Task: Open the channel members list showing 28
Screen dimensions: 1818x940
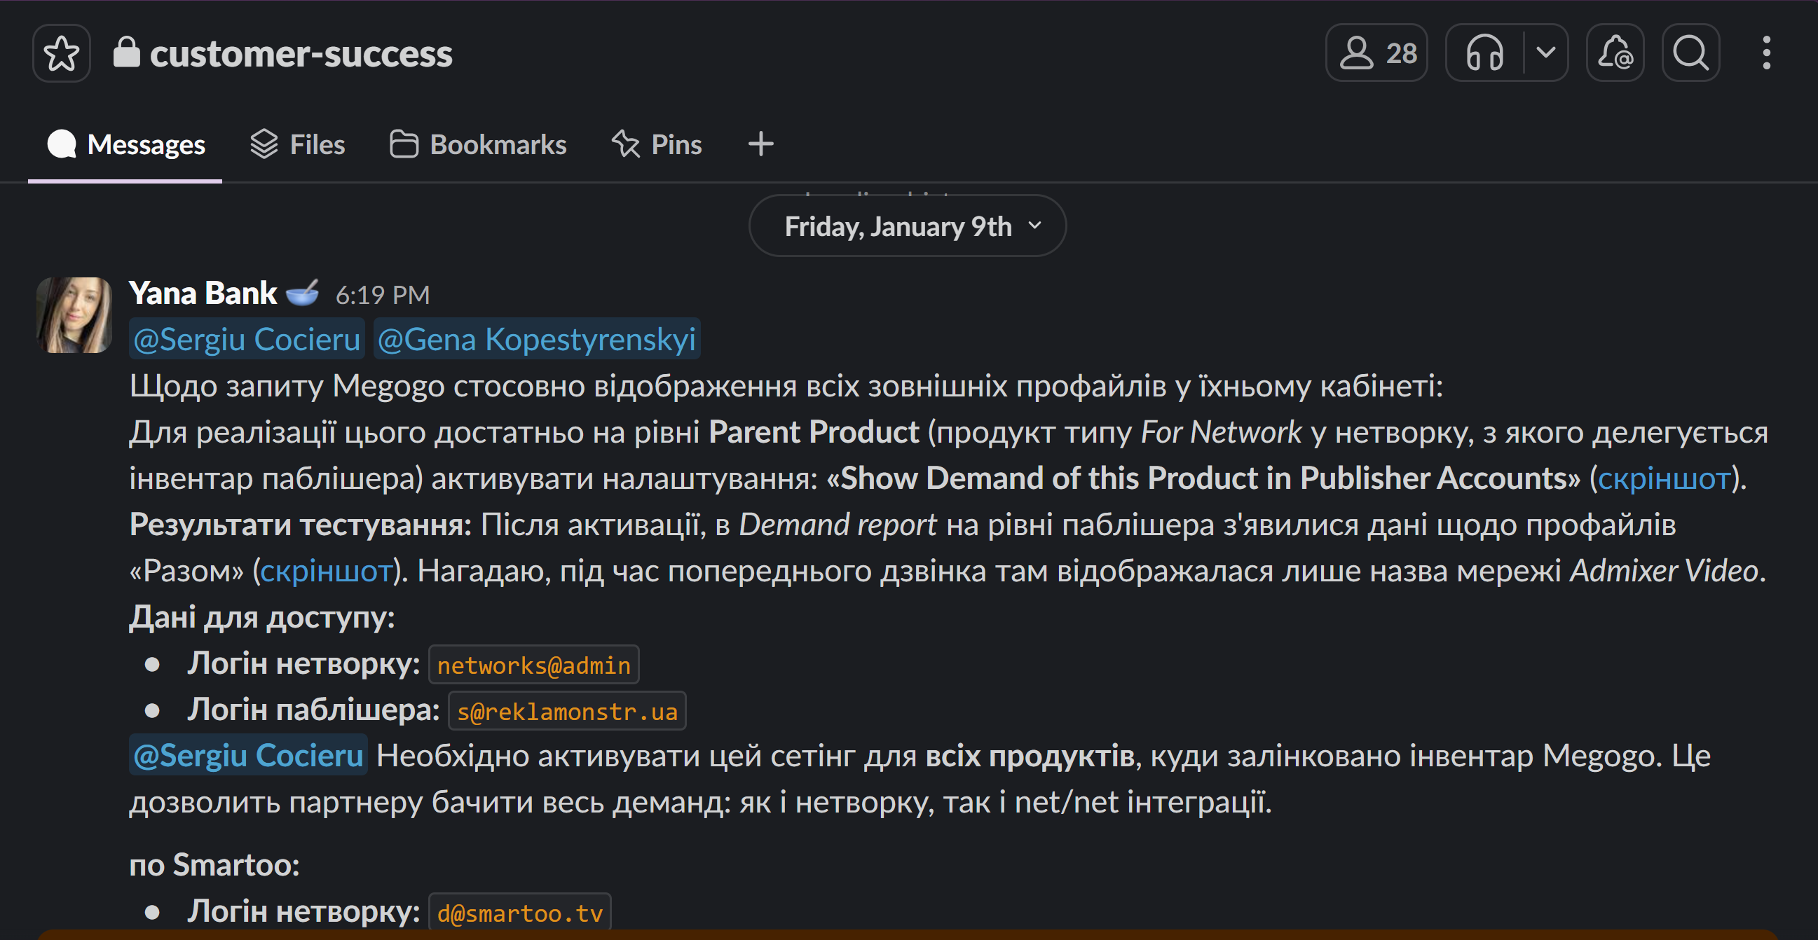Action: pos(1377,54)
